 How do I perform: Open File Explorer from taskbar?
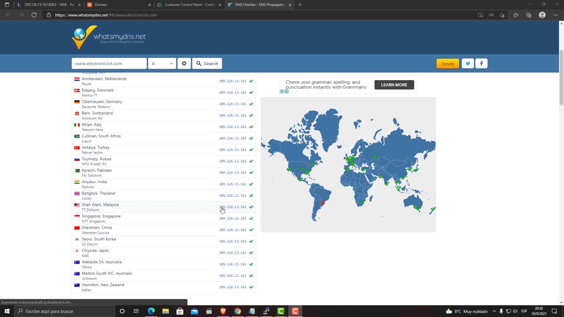point(165,311)
